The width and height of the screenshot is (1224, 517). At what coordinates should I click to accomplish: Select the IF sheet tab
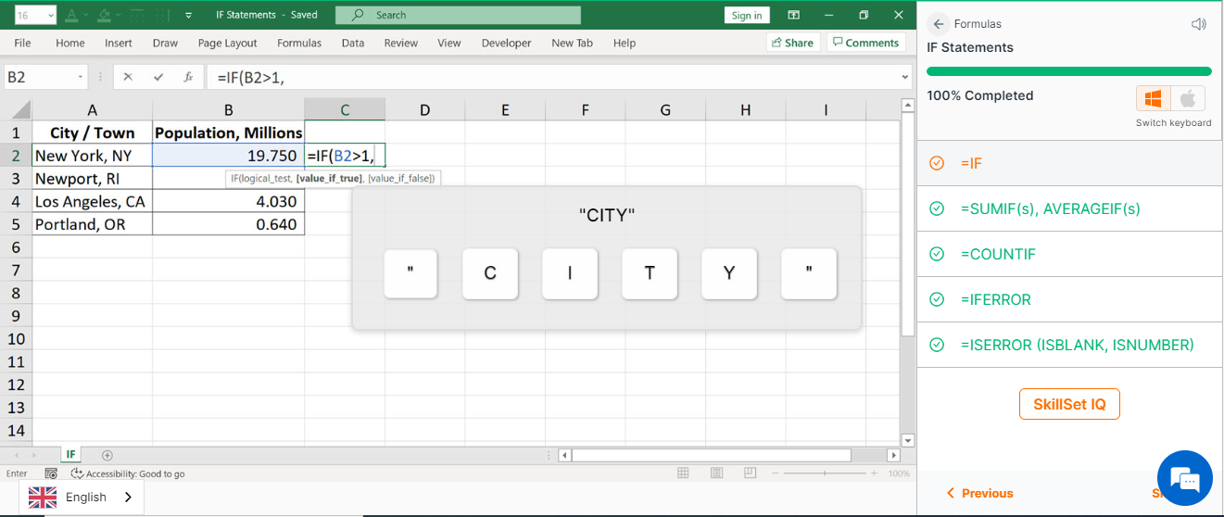click(x=70, y=455)
